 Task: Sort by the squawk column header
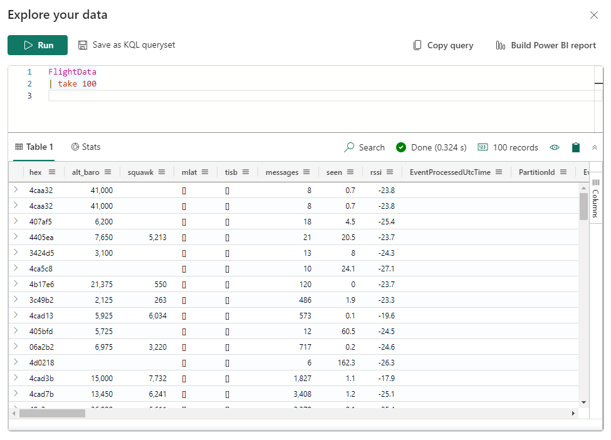coord(140,172)
